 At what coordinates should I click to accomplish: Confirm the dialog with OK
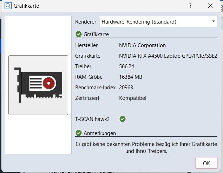point(206,163)
